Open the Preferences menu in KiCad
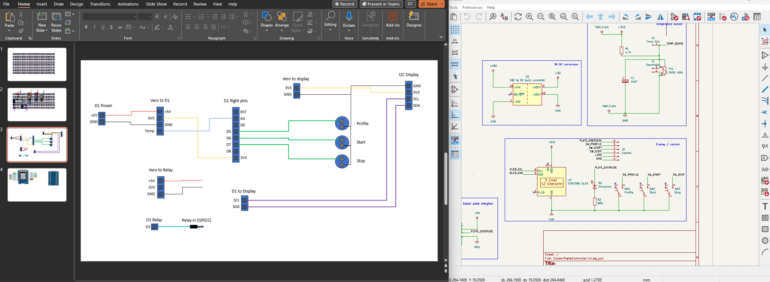770x282 pixels. (472, 7)
